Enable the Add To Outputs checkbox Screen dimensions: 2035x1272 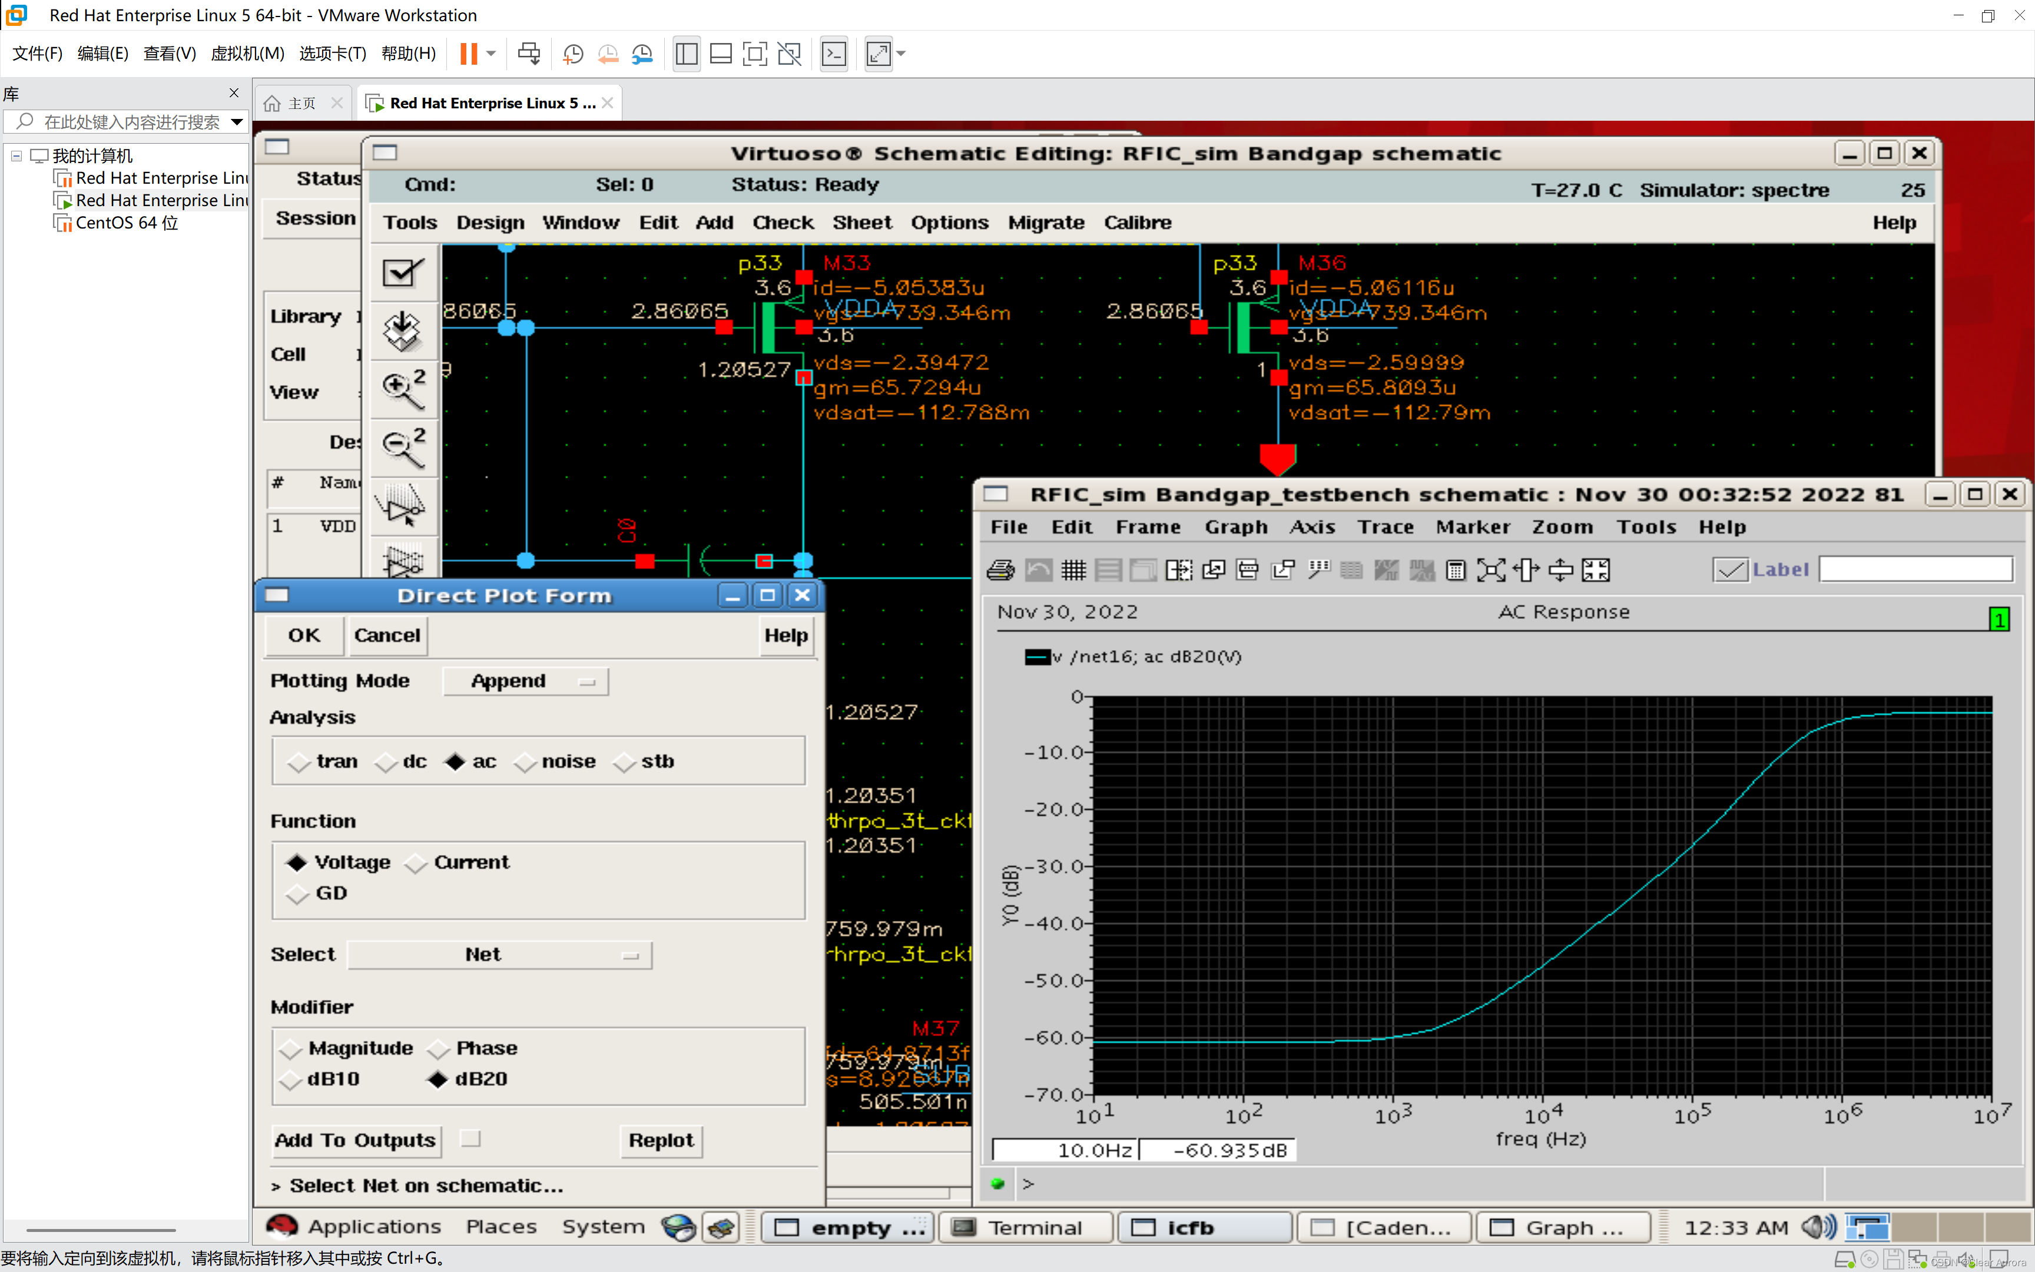tap(471, 1139)
